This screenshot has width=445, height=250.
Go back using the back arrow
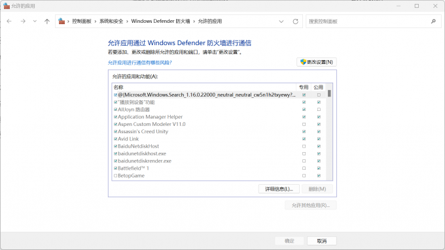[9, 22]
